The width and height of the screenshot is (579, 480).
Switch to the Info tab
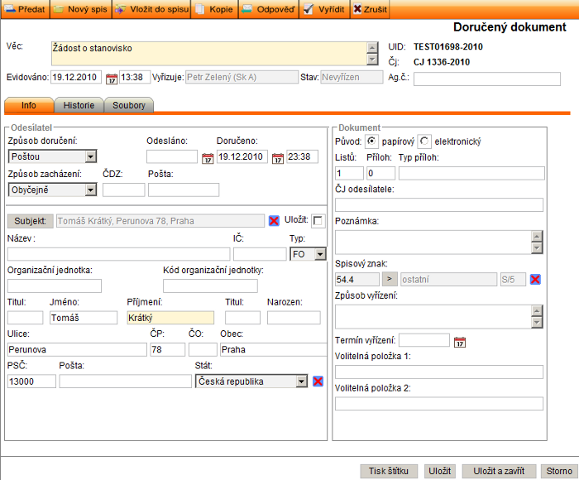point(29,105)
